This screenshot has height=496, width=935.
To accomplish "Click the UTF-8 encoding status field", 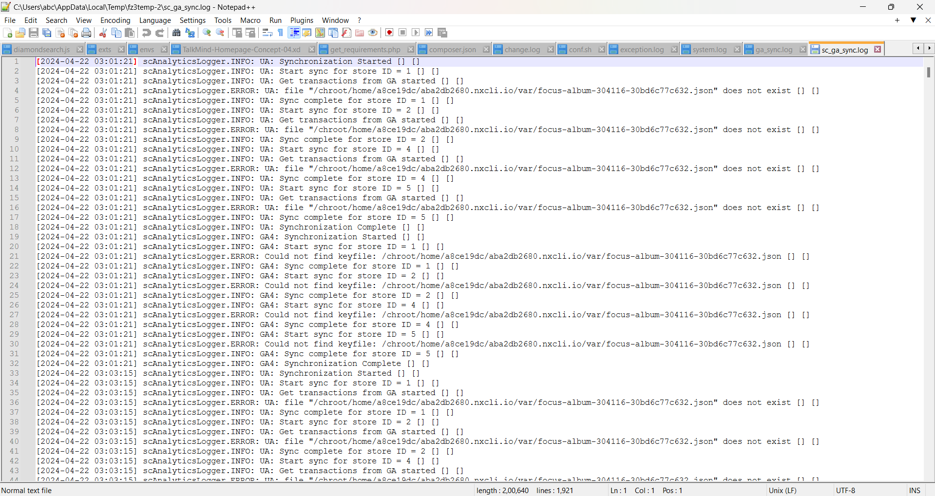I will tap(845, 490).
